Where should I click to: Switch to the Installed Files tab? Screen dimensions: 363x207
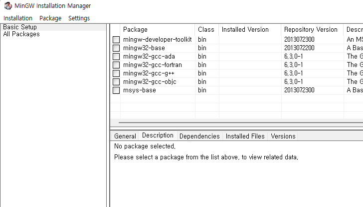(x=245, y=136)
